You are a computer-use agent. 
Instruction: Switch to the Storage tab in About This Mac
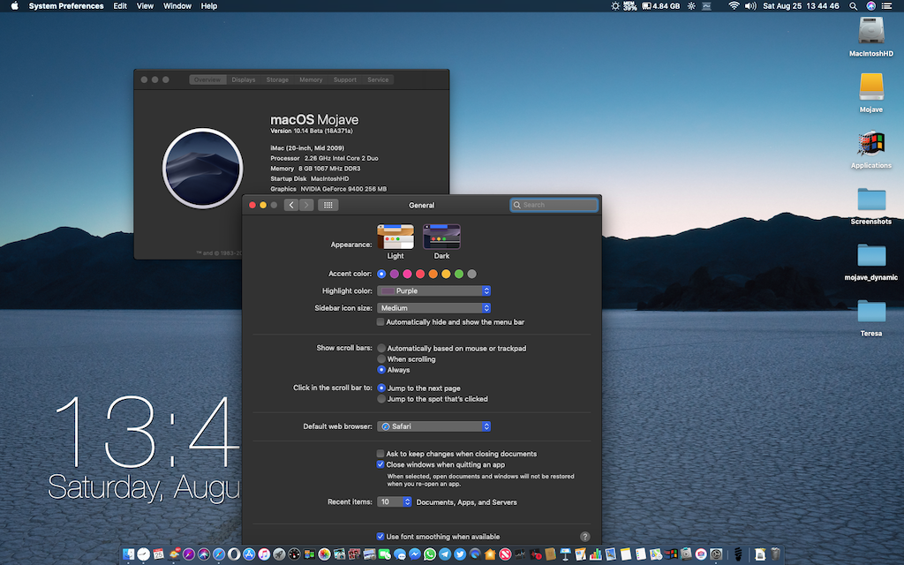pyautogui.click(x=277, y=79)
